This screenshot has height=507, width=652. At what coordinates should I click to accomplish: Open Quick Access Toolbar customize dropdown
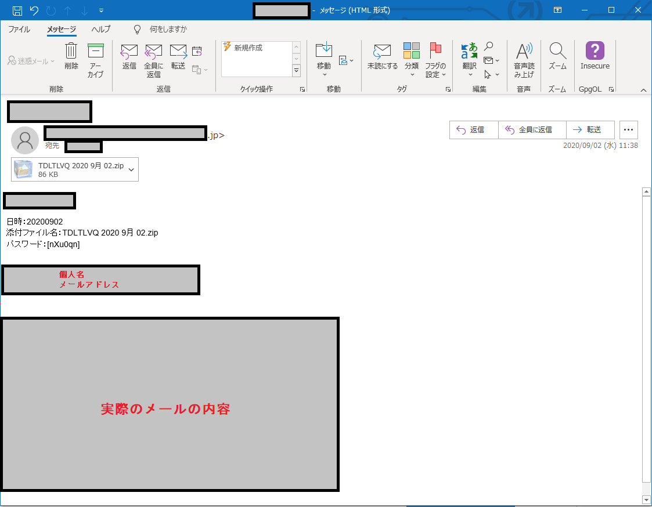(102, 10)
